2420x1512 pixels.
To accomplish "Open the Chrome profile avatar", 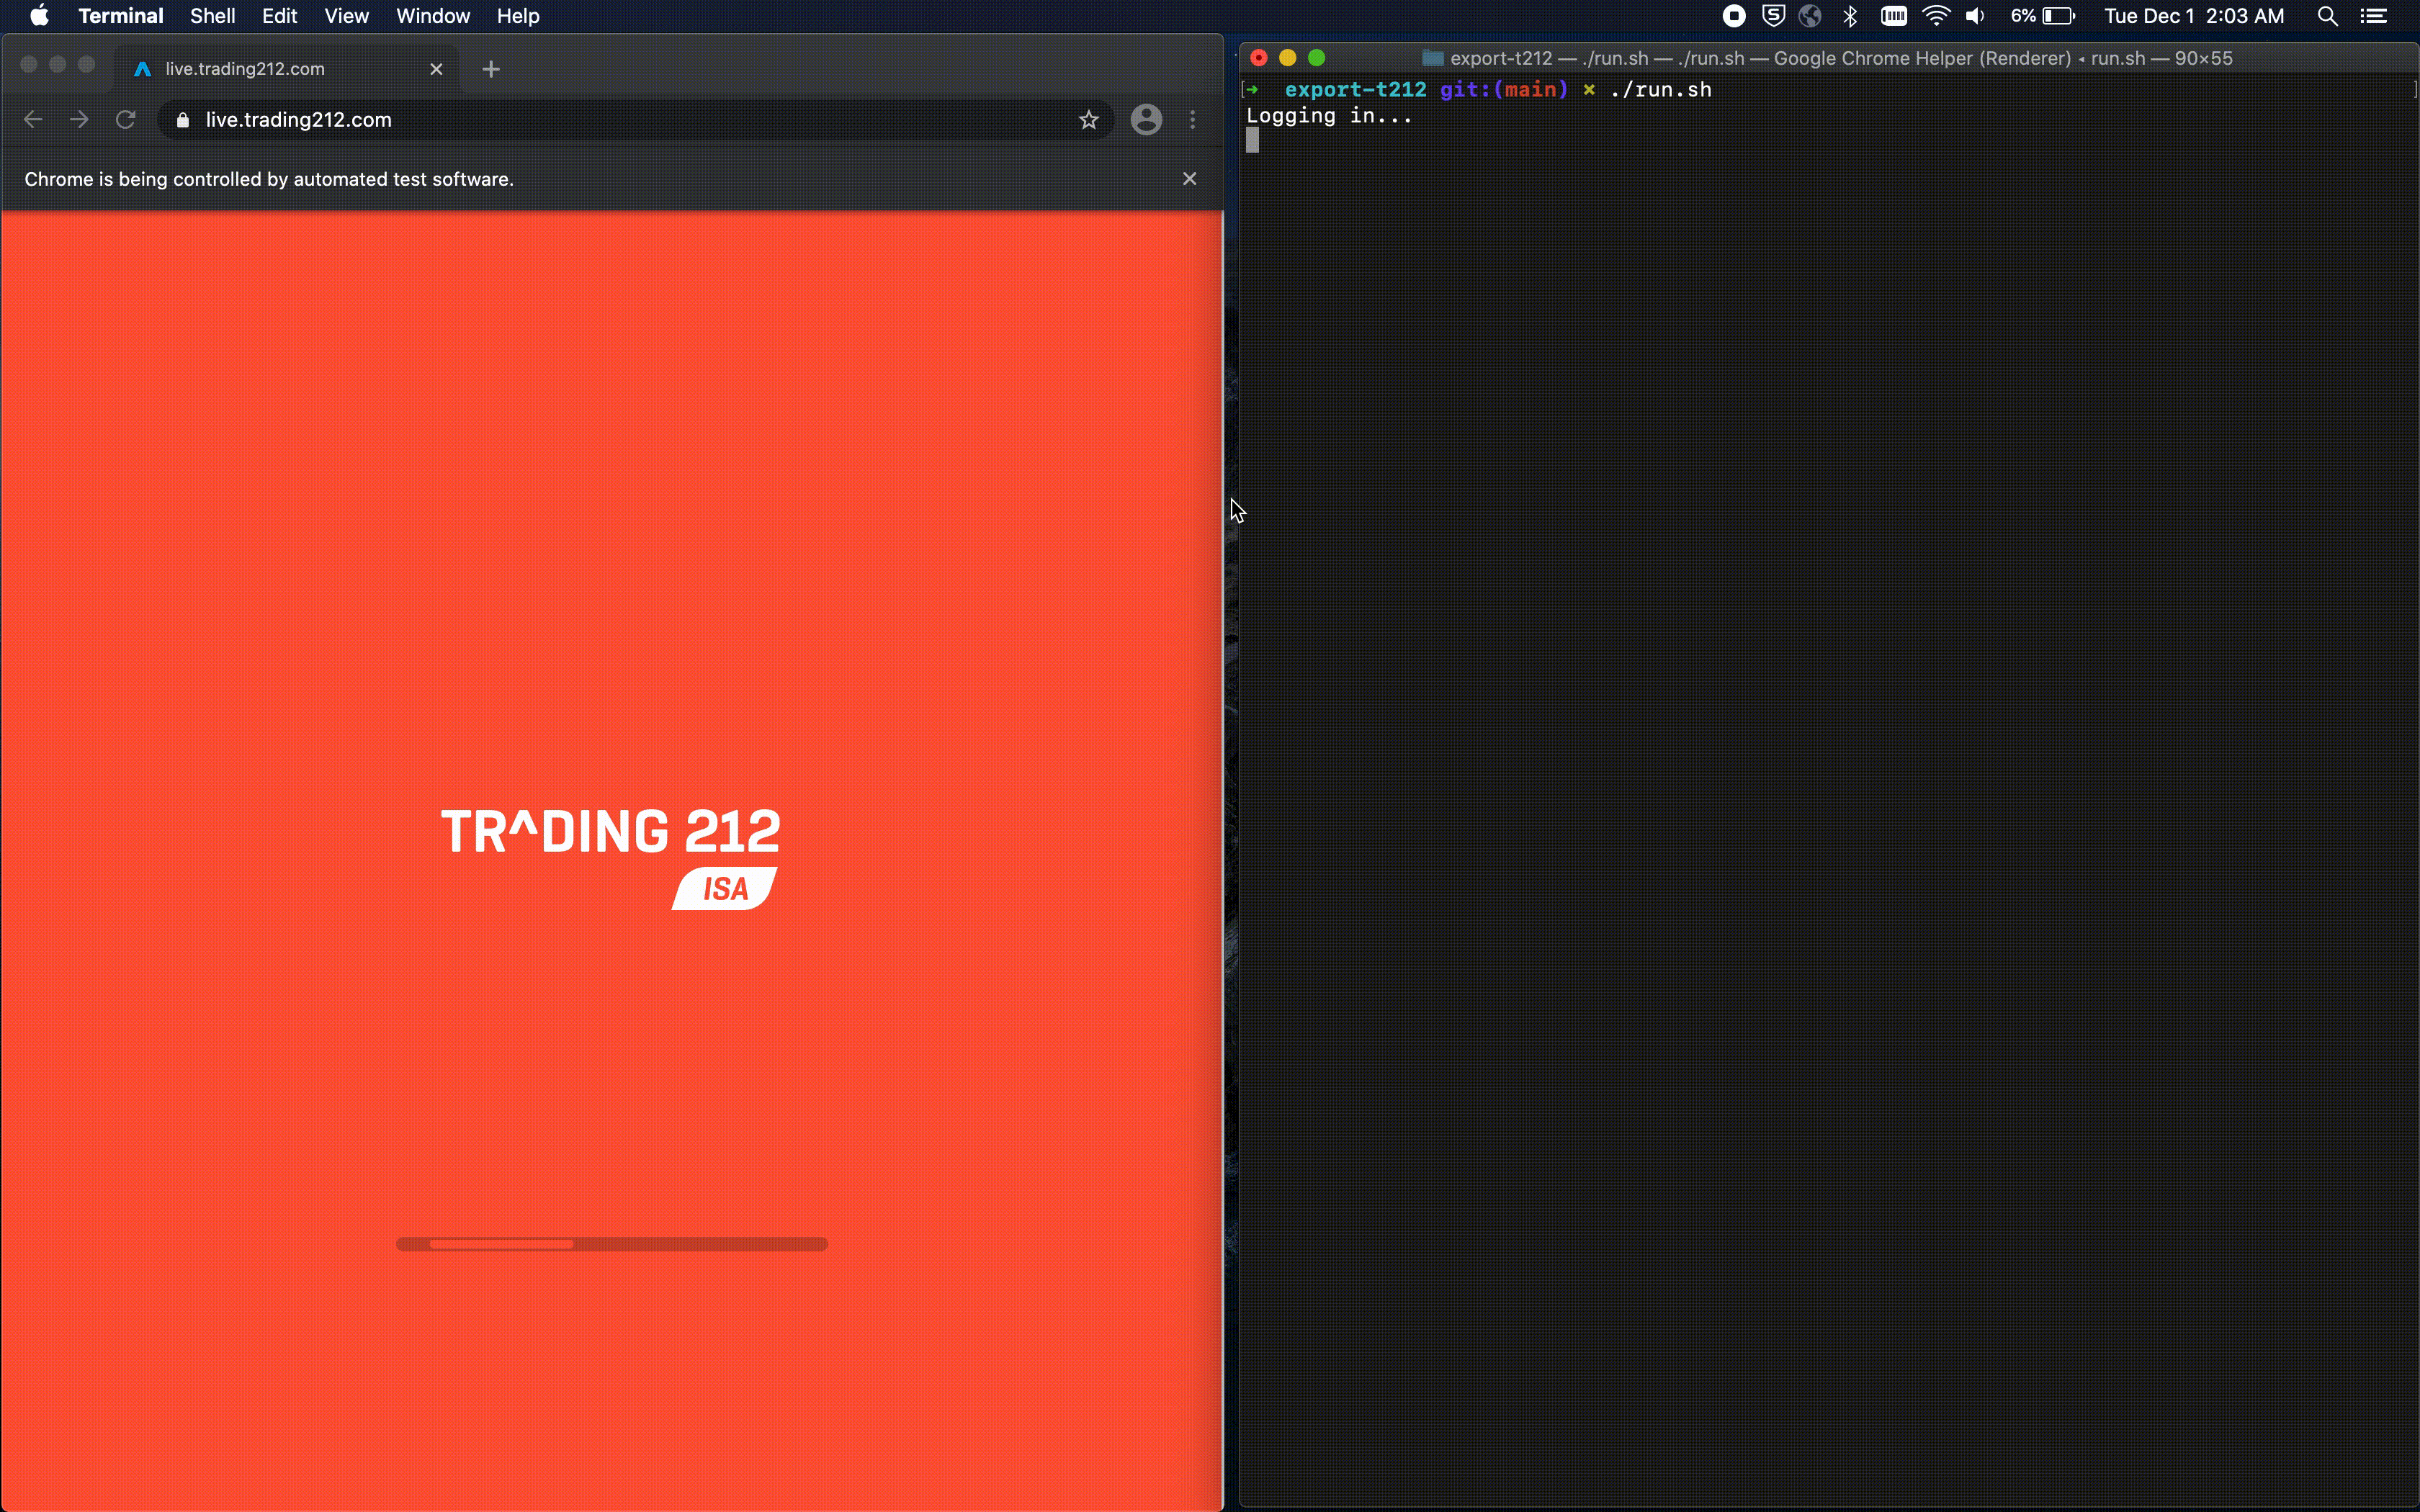I will tap(1146, 119).
